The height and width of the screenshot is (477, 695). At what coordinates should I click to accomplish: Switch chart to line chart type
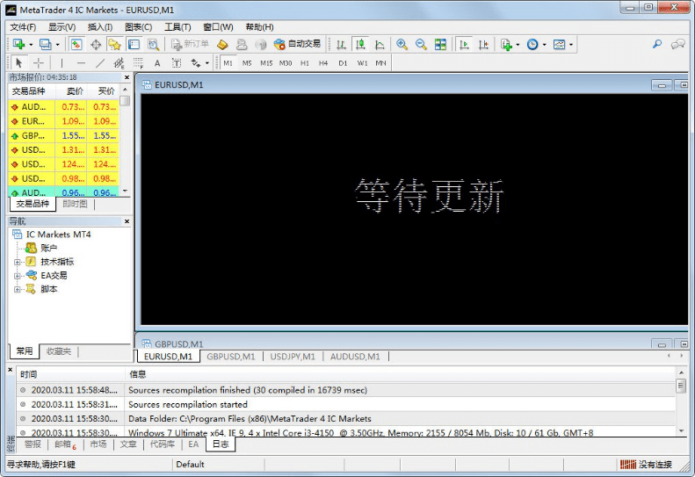tap(380, 44)
